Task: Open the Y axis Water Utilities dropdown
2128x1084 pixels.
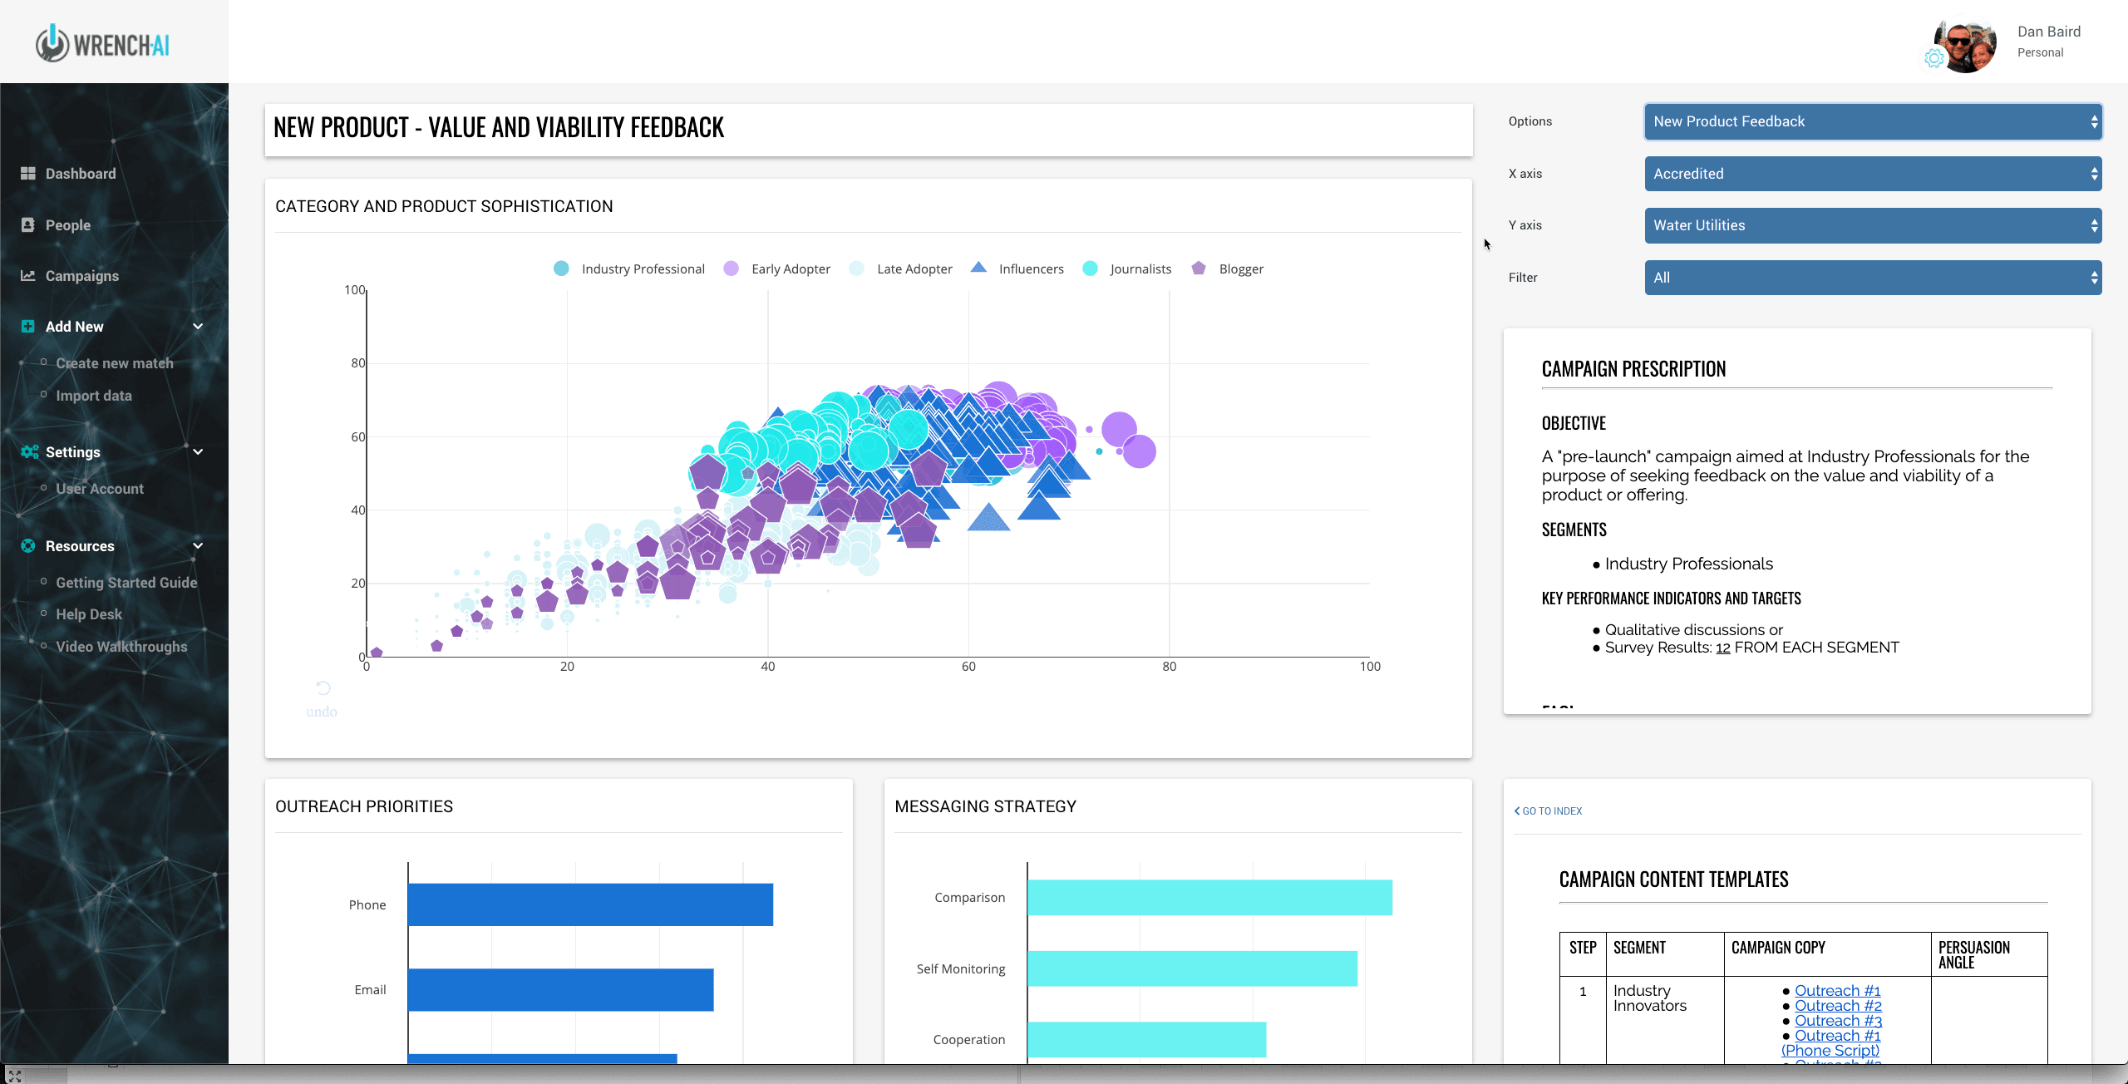Action: 1872,225
